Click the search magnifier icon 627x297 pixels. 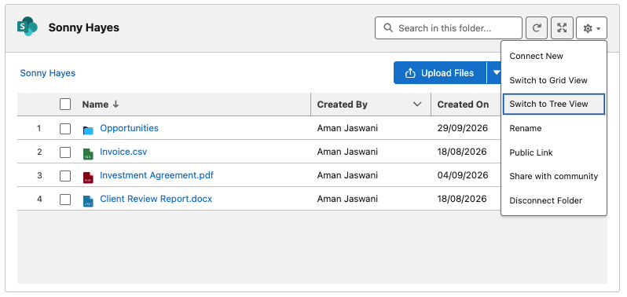388,27
